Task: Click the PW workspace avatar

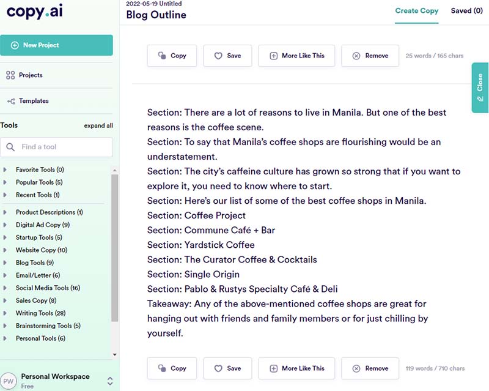Action: tap(8, 381)
